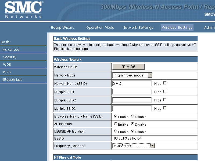Open the Station List page
Screen dimensions: 215x161
12,79
